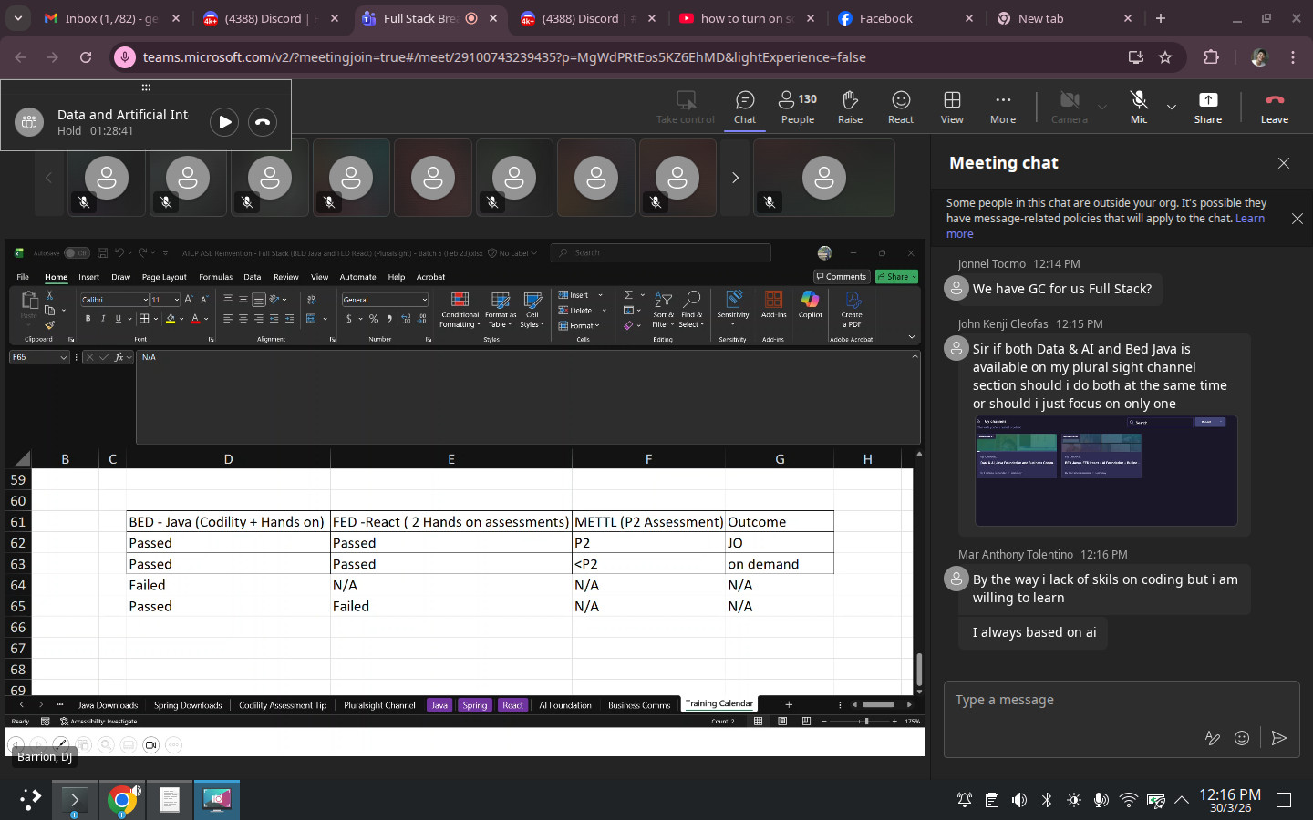Viewport: 1313px width, 820px height.
Task: Expand the F65 Name Box dropdown
Action: (x=63, y=358)
